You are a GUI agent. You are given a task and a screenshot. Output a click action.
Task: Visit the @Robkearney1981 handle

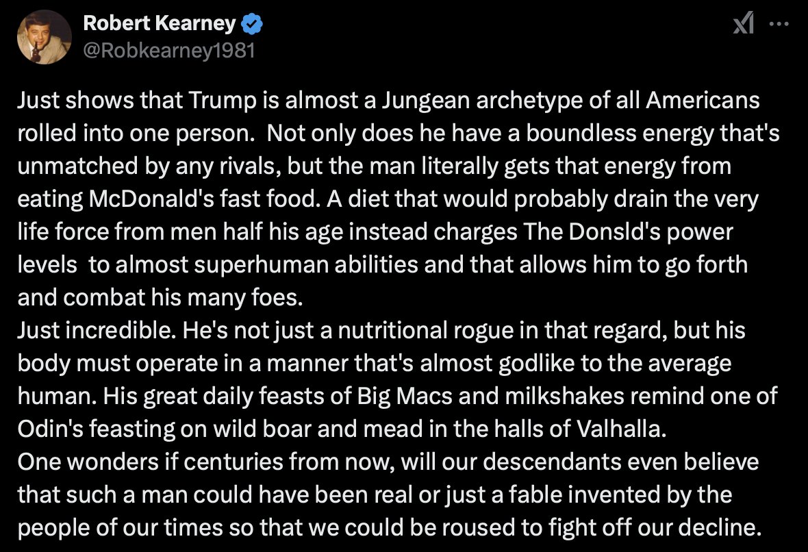(168, 50)
